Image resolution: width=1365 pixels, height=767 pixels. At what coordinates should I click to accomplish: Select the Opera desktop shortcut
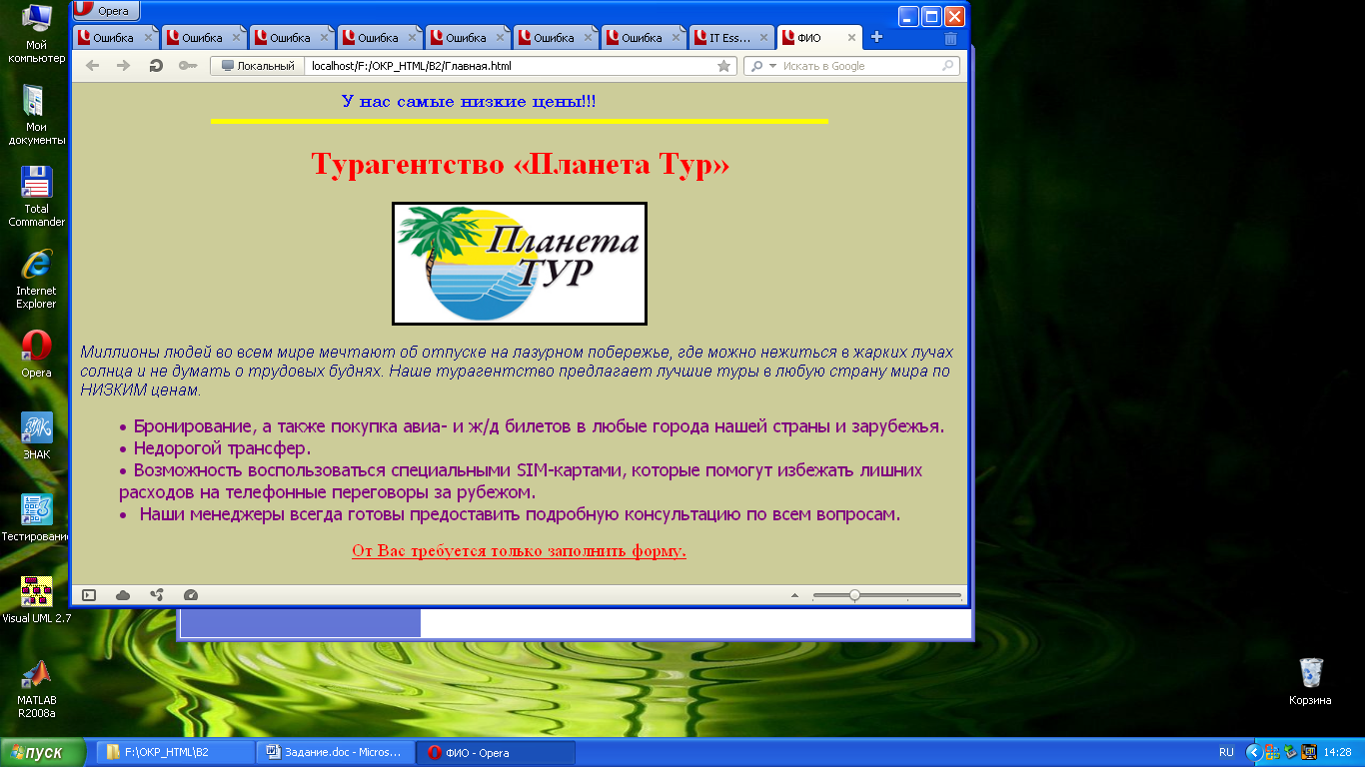[x=36, y=355]
